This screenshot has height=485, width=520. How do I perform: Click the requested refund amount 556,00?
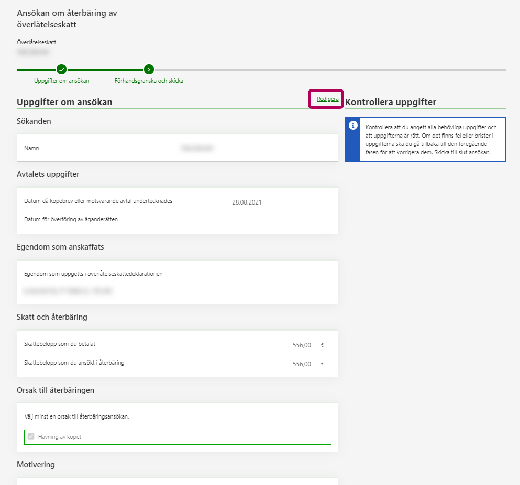click(302, 364)
